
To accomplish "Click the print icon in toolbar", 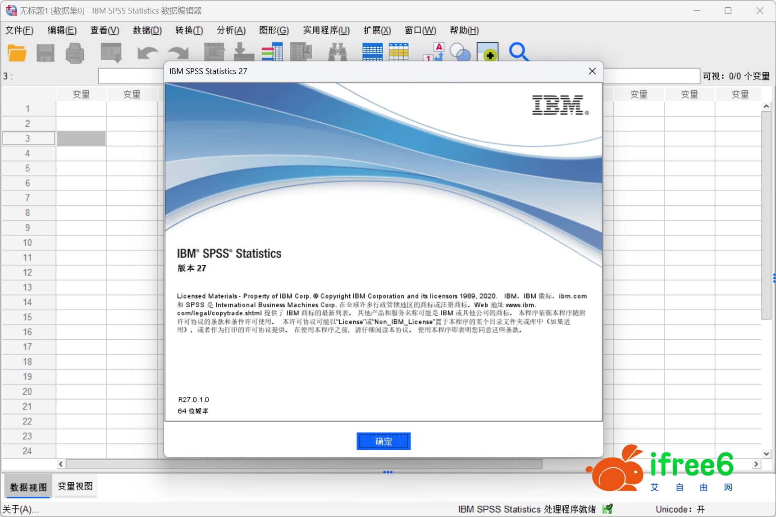I will (x=75, y=53).
